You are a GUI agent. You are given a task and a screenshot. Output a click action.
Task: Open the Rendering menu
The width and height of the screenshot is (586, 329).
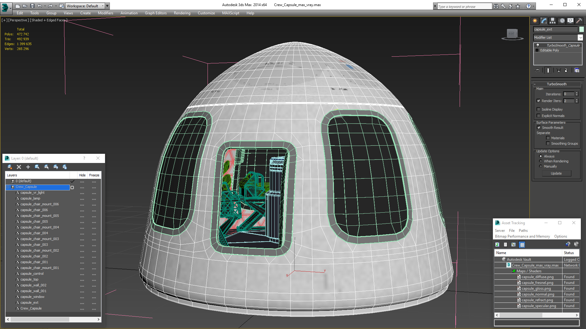(182, 13)
